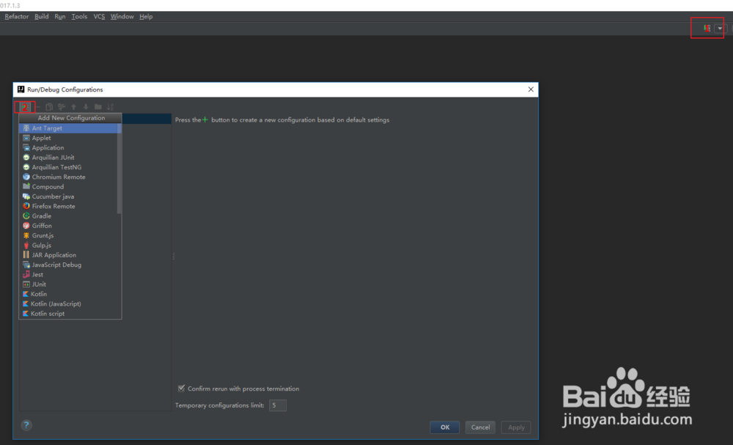Close the Run/Debug Configurations dialog

tap(531, 89)
